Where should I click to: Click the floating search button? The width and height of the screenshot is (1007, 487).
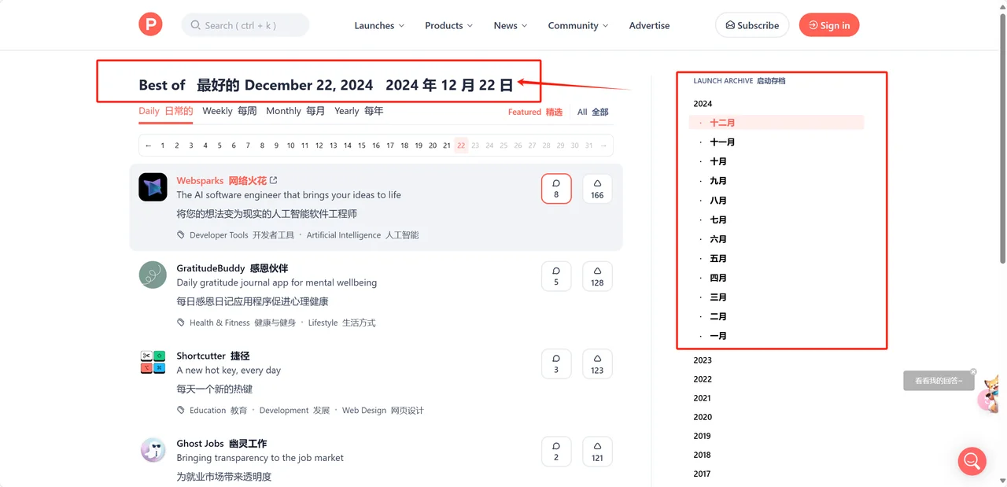972,461
